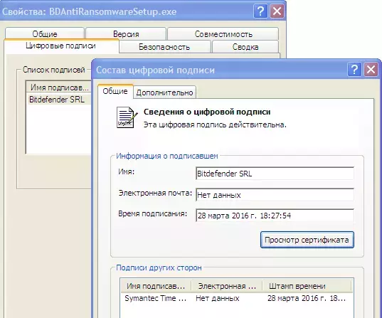Click the Имя подписав... column header in countersignatures
Image resolution: width=382 pixels, height=318 pixels.
click(156, 286)
